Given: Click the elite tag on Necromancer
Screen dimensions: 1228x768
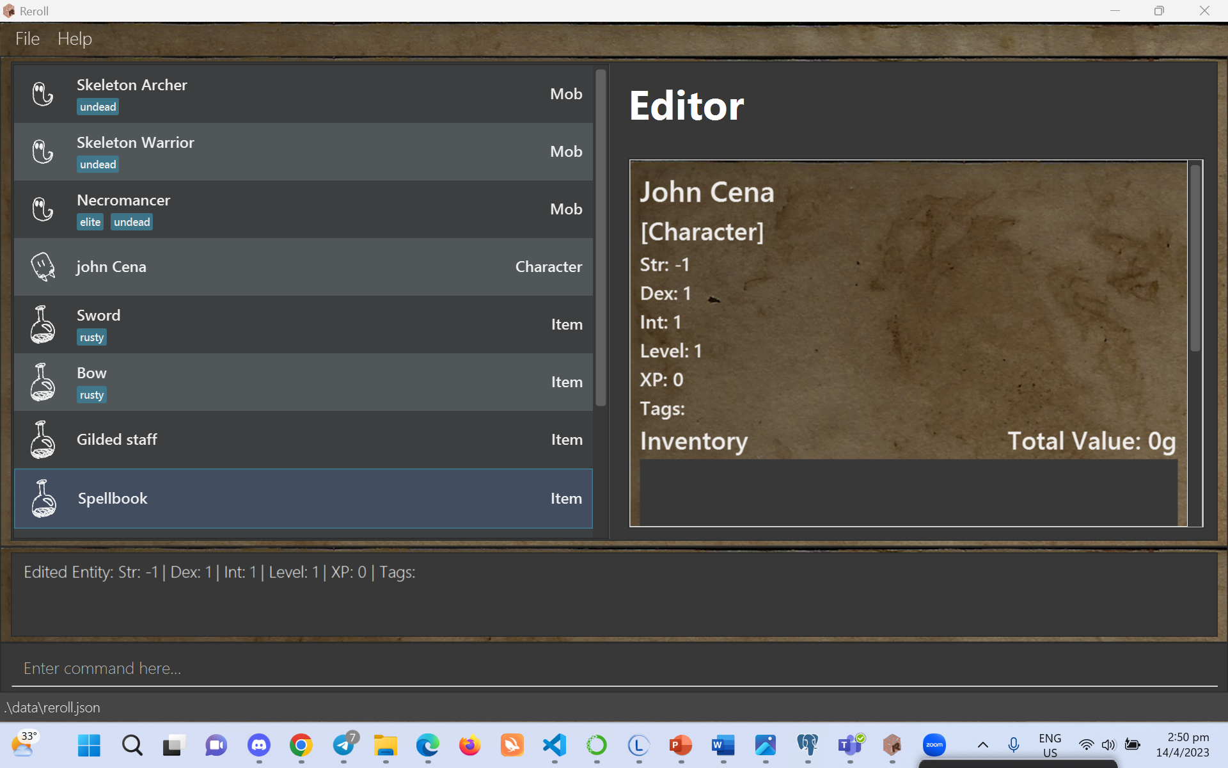Looking at the screenshot, I should click(90, 222).
